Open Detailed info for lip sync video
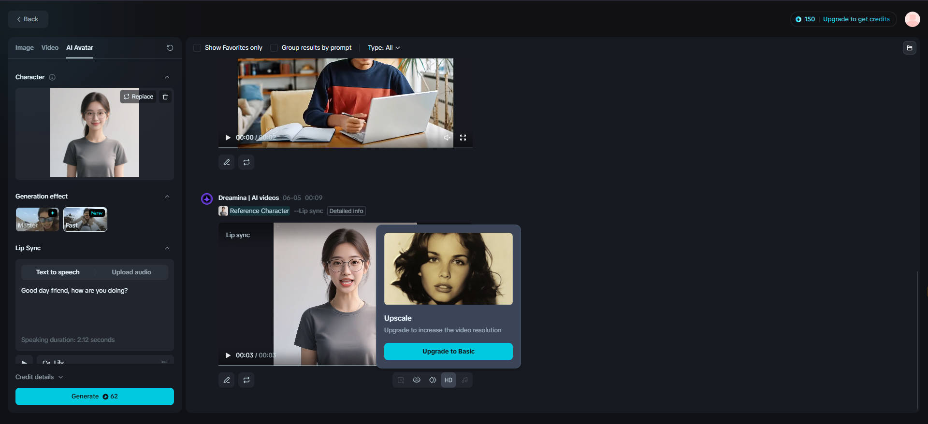Screen dimensions: 928x424 (x=347, y=211)
